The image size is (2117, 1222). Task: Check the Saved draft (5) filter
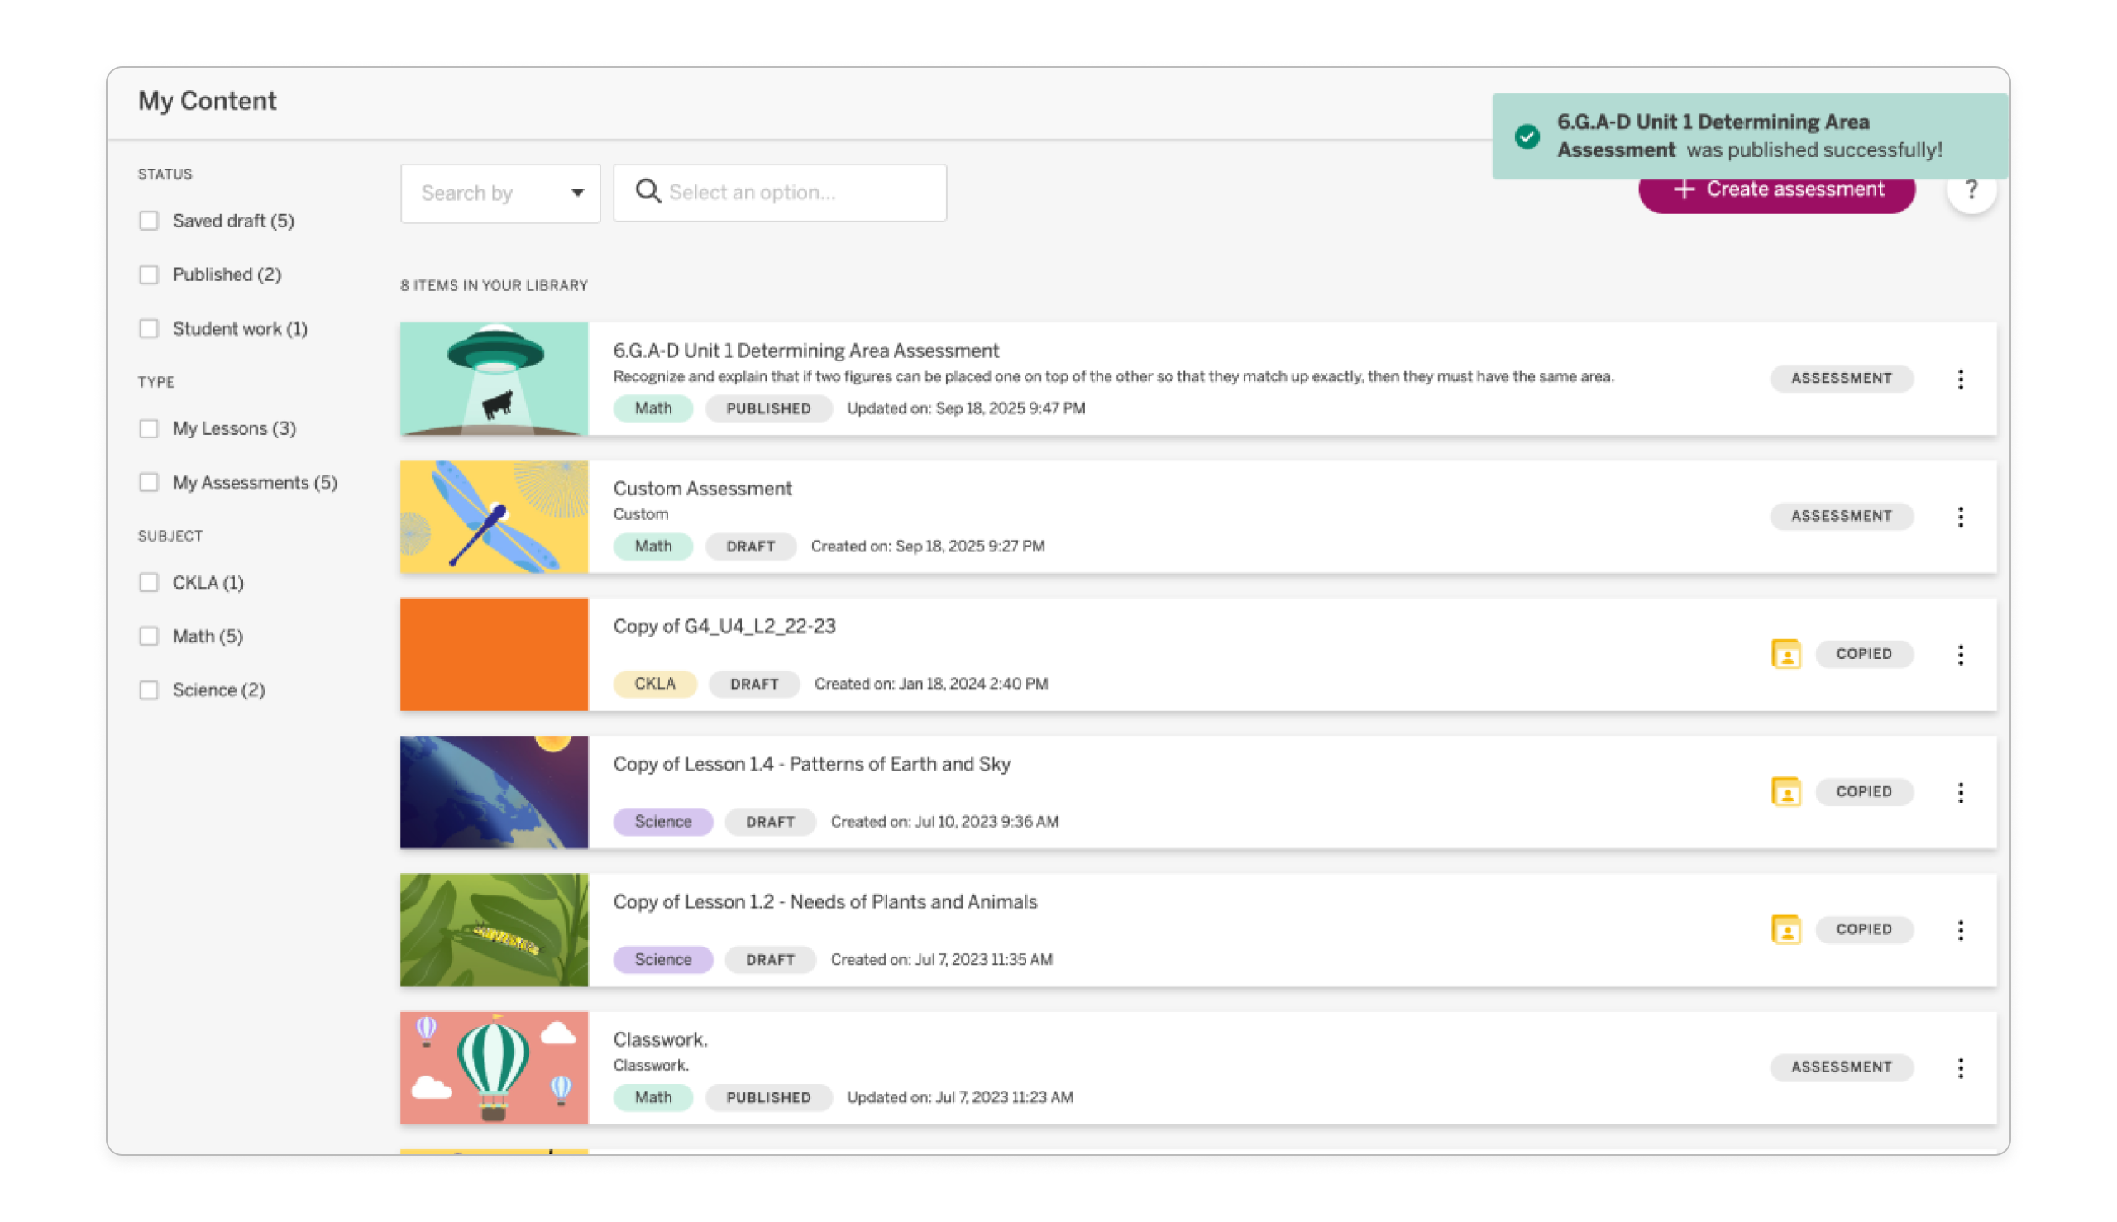[x=149, y=221]
